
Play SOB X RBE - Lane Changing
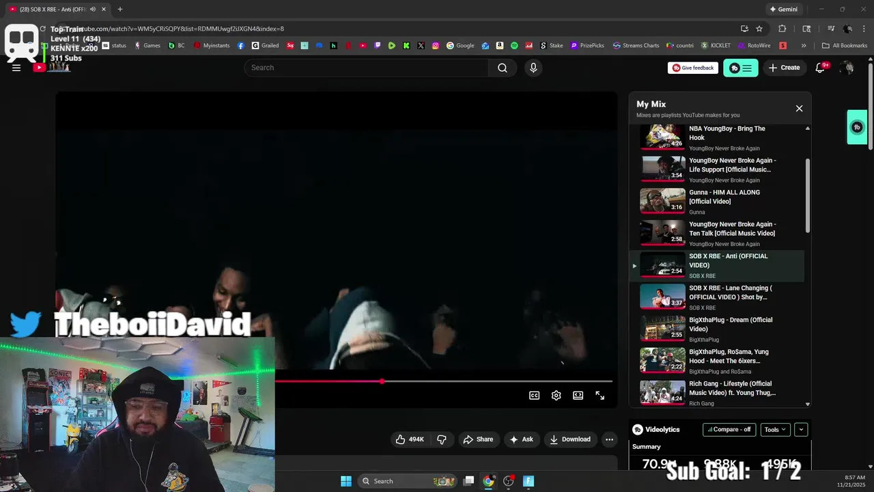pos(717,297)
